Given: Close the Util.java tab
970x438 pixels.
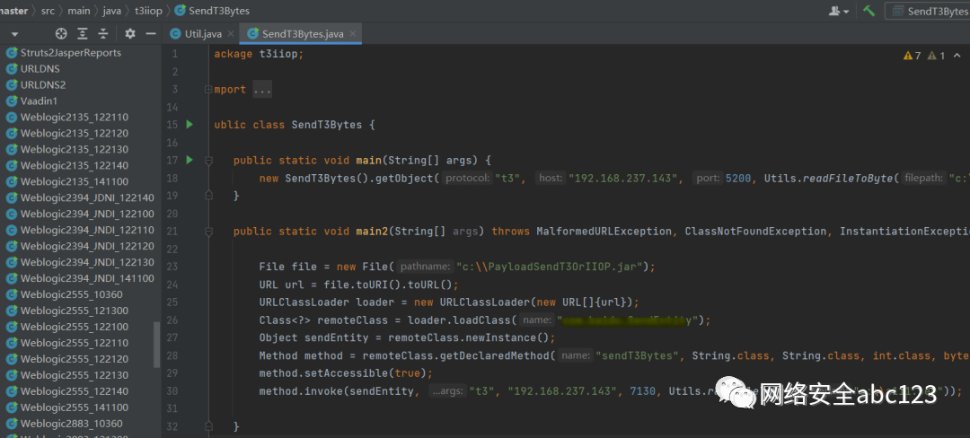Looking at the screenshot, I should 231,34.
